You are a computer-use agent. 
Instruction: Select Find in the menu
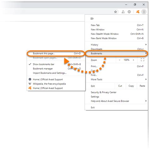click(x=116, y=75)
